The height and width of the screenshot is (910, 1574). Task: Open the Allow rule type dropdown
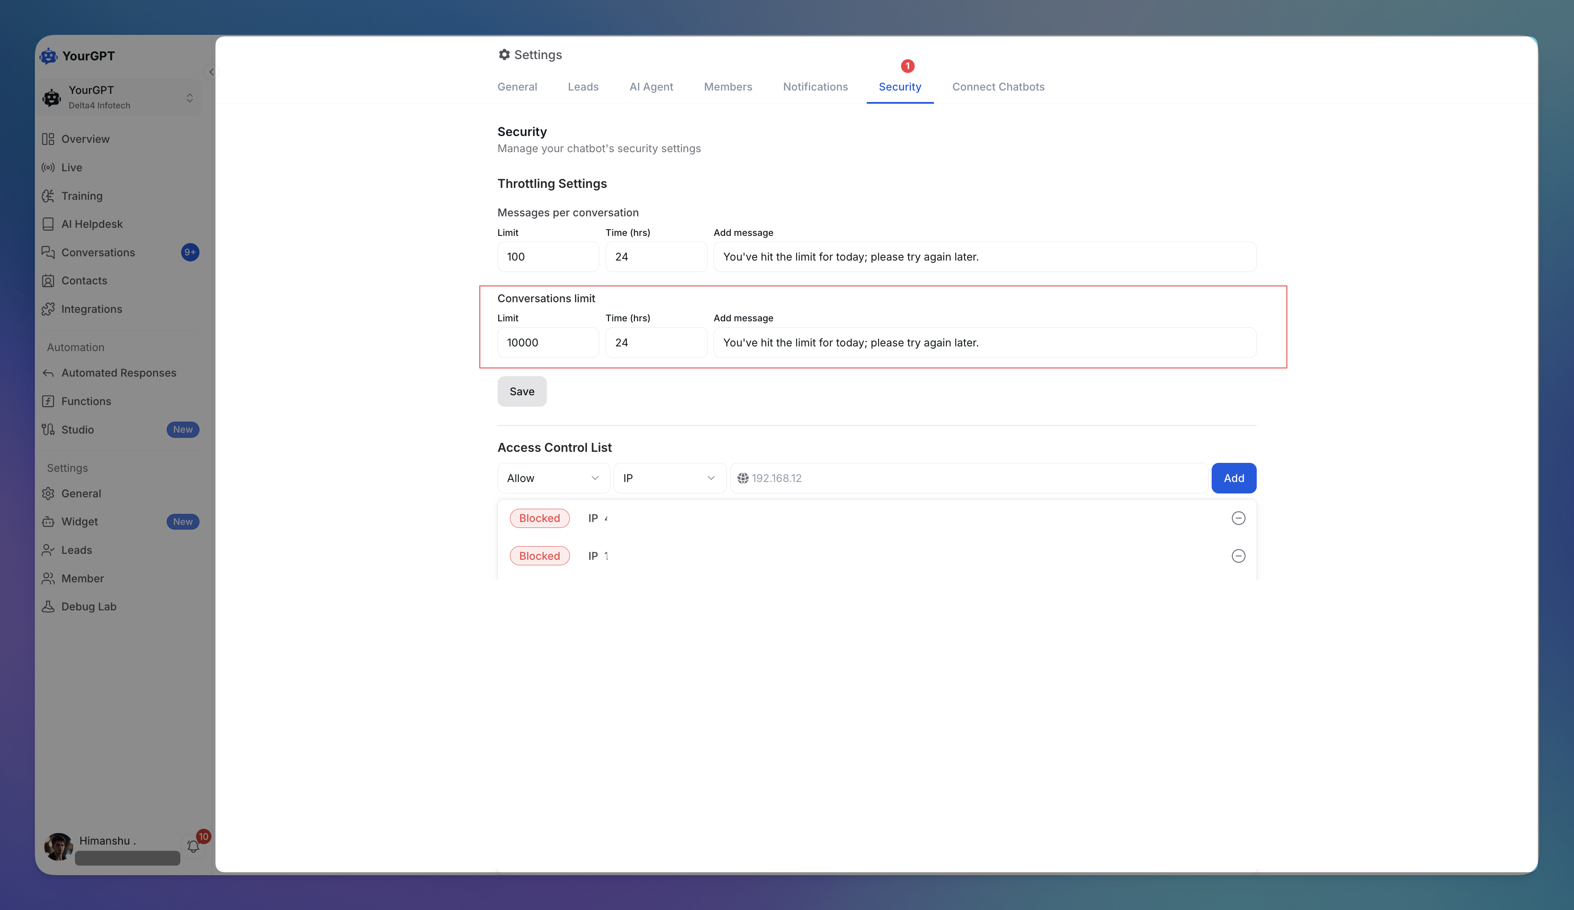(x=553, y=478)
